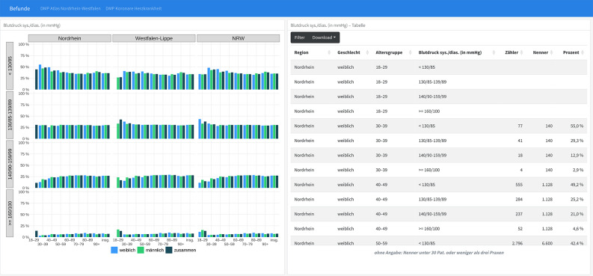The image size is (593, 276).
Task: Select the Westfalen-Lippe chart facet header
Action: point(154,39)
